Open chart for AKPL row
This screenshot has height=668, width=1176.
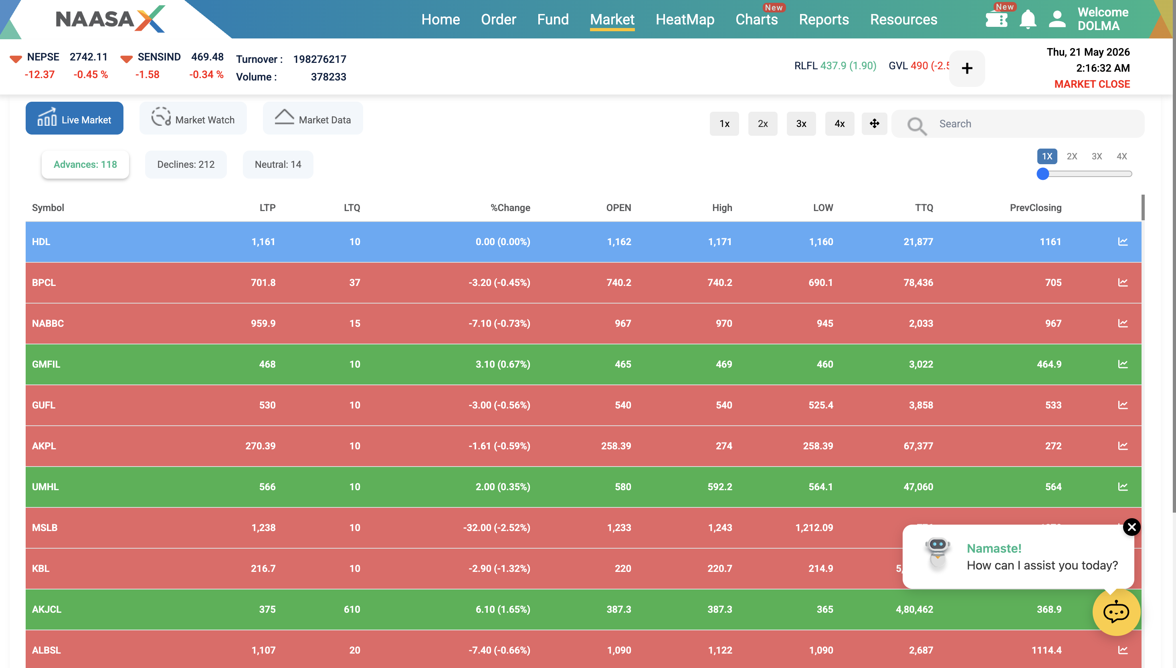click(1122, 446)
